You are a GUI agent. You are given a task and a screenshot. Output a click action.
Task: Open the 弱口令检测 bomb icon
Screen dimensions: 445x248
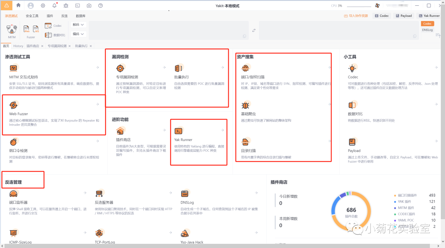click(13, 142)
